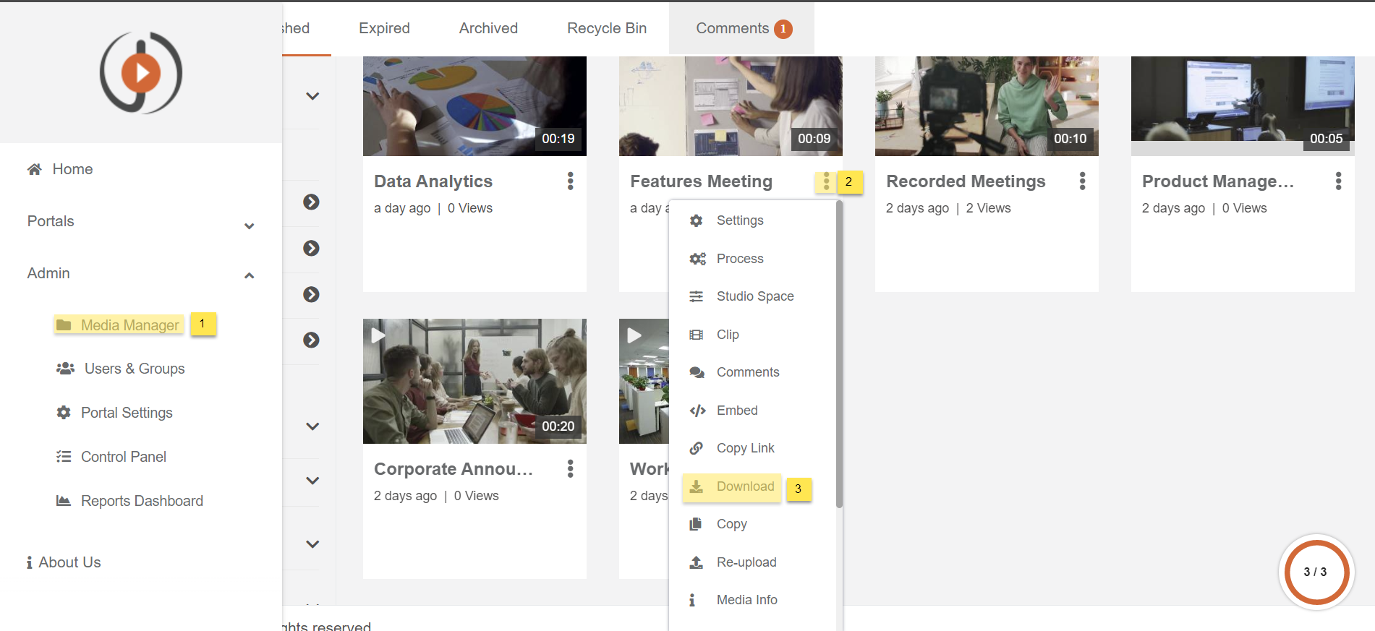Open the Reports Dashboard link
Viewport: 1375px width, 631px height.
141,501
